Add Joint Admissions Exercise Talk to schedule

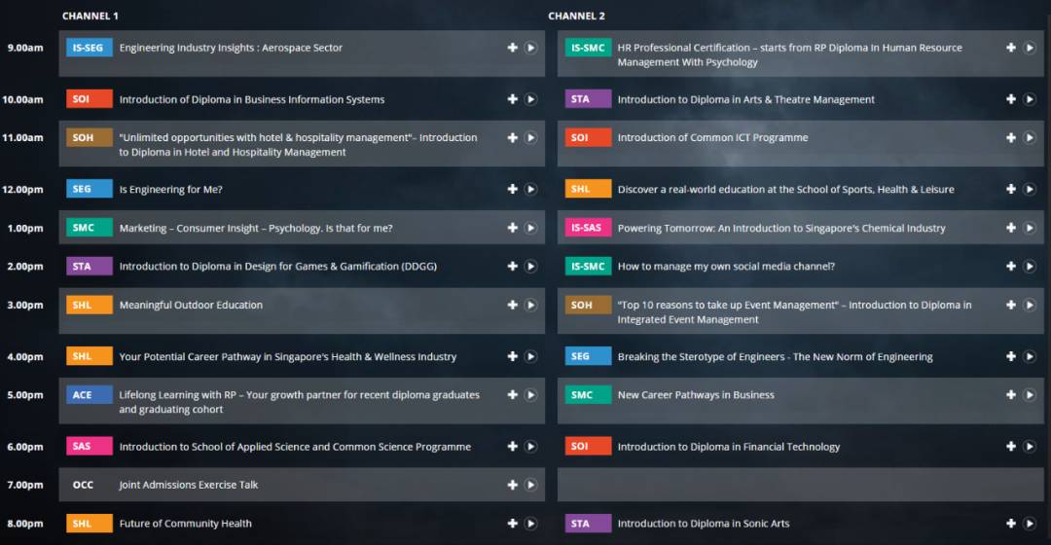coord(513,485)
